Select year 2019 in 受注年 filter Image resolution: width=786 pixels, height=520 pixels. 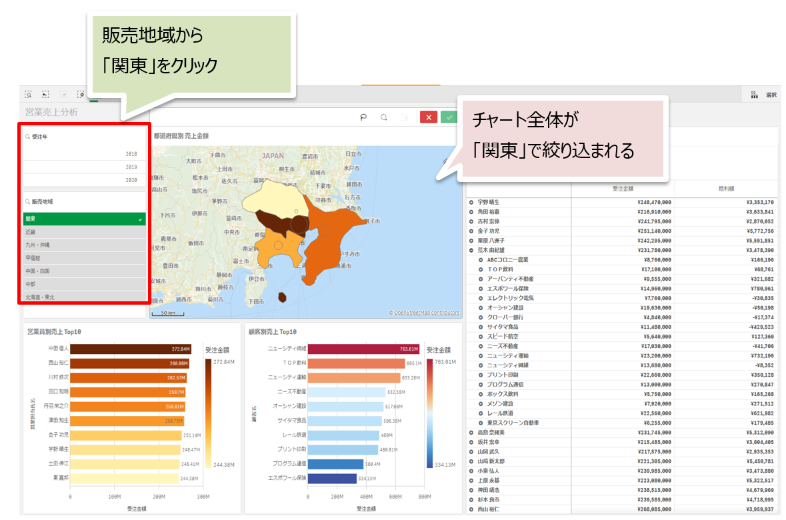click(84, 167)
